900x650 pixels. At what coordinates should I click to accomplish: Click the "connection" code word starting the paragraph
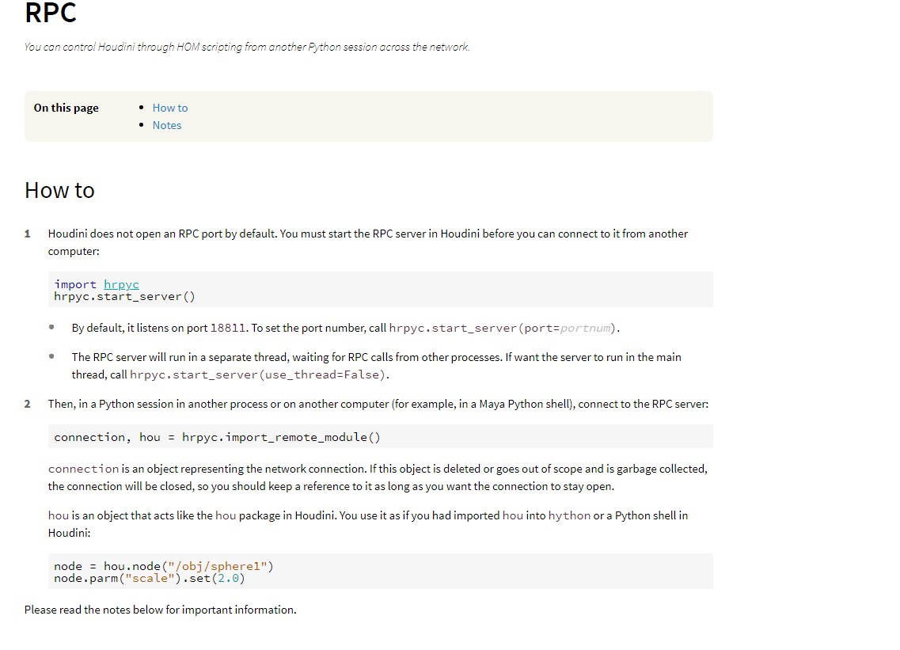83,469
